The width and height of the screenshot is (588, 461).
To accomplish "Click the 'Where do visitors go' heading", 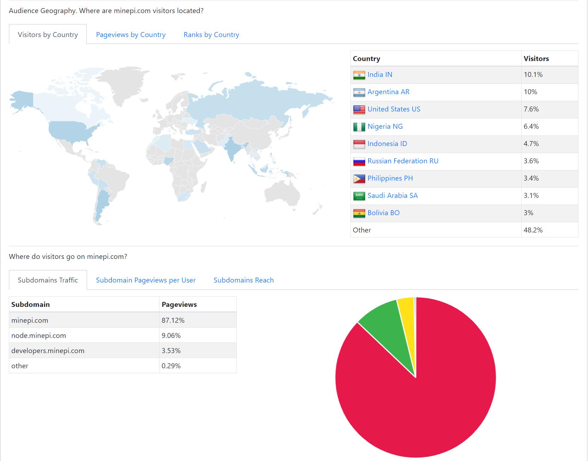I will click(68, 256).
